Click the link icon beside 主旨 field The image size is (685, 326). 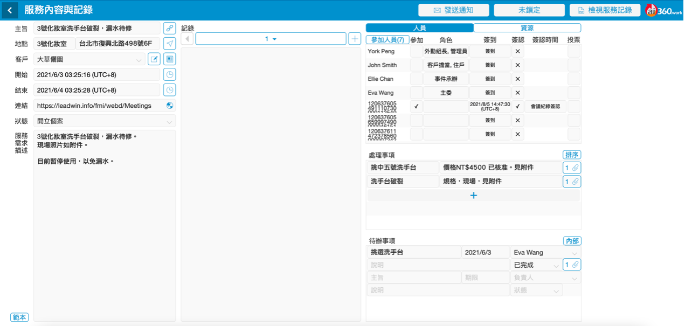point(169,28)
